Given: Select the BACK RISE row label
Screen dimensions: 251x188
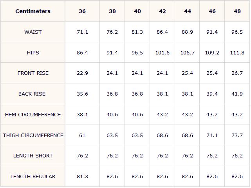Looking at the screenshot, I should [x=32, y=94].
